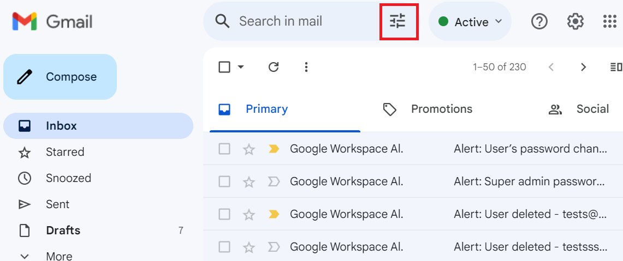Switch to the Promotions tab

[x=441, y=109]
